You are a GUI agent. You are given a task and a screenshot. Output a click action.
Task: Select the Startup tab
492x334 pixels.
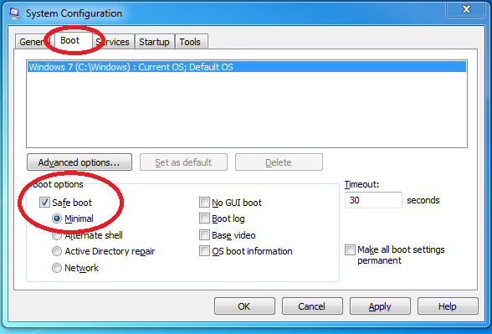click(154, 42)
